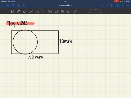Open the page thumbnails grid view
This screenshot has height=98, width=131.
click(8, 5)
